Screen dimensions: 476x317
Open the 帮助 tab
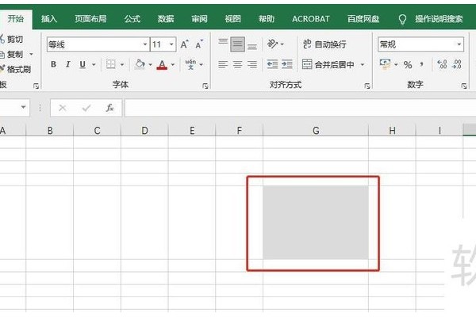267,19
